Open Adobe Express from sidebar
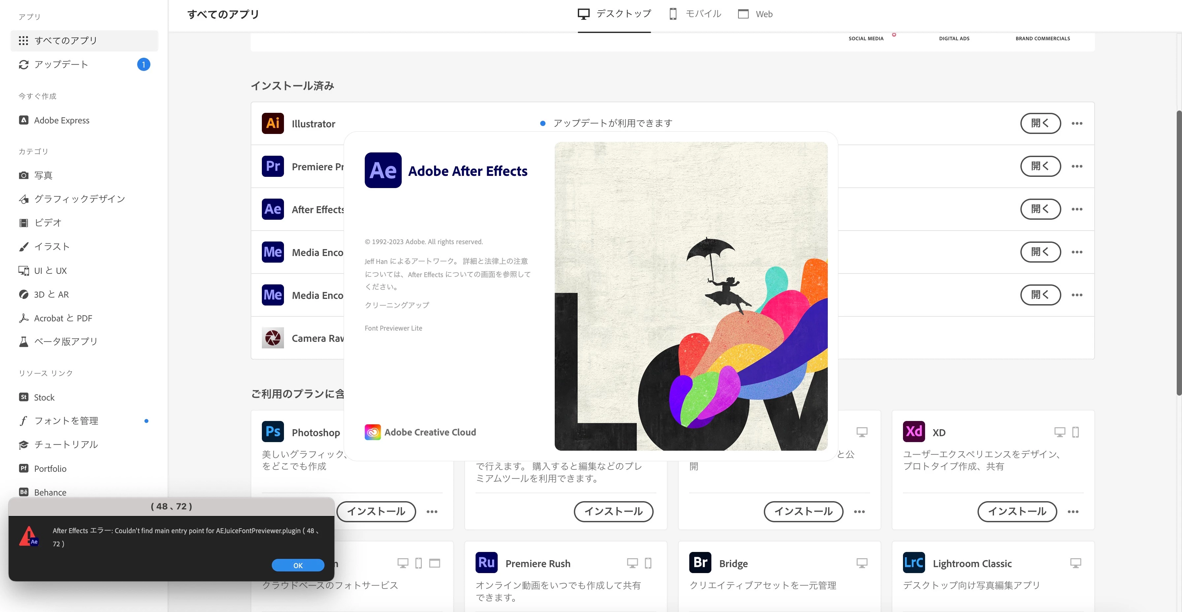 [61, 120]
